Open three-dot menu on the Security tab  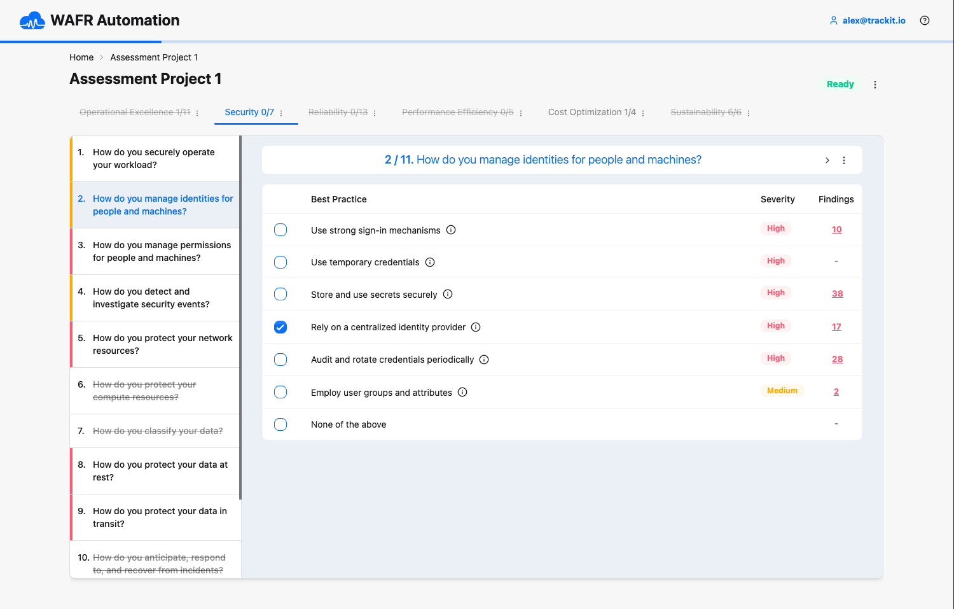click(281, 113)
